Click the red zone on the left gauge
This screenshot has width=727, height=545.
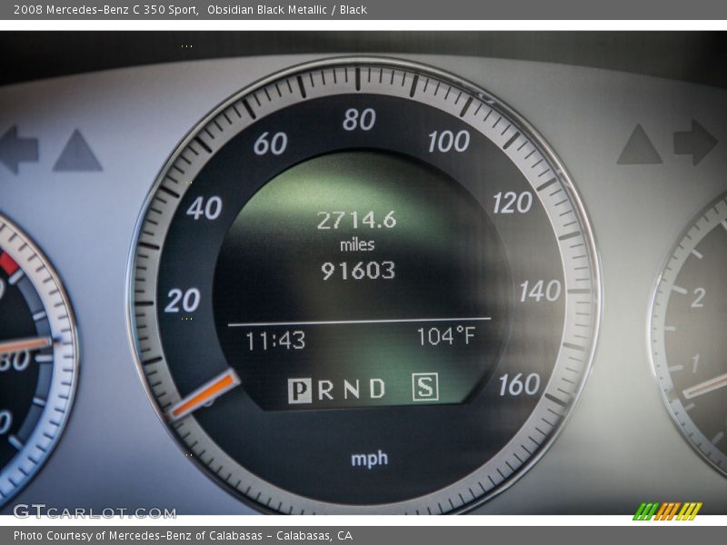[x=9, y=263]
